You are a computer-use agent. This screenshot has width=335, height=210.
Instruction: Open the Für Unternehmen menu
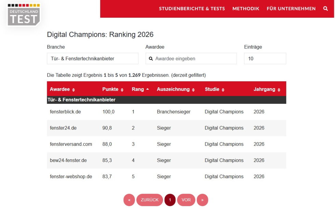[x=290, y=9]
